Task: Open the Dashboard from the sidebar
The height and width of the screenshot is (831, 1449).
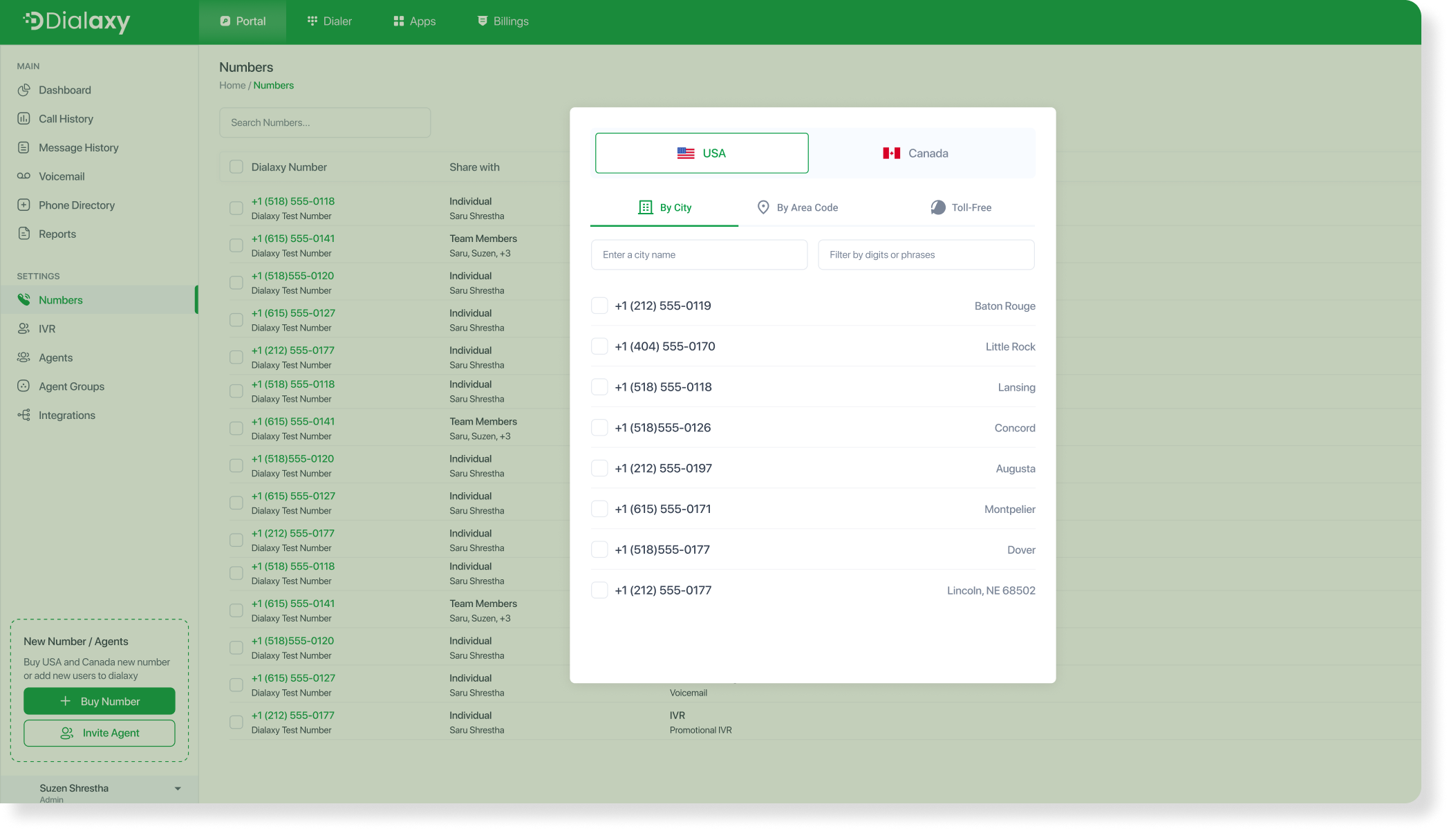Action: [64, 89]
